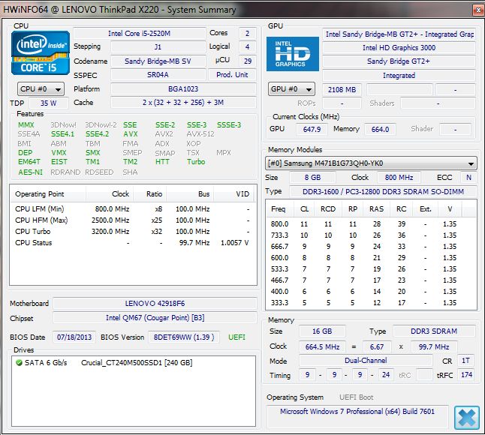Select the 800.0 frequency timing row
This screenshot has width=485, height=435.
click(x=371, y=224)
